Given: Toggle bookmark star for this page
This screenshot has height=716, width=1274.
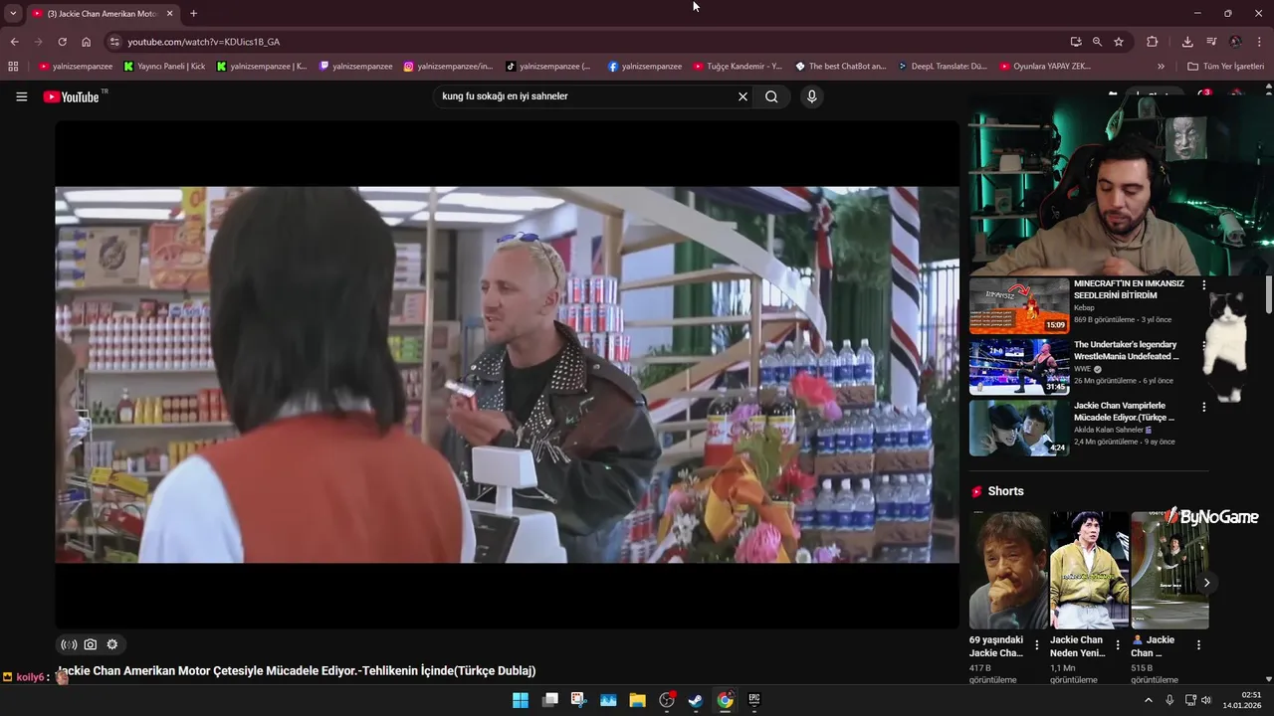Looking at the screenshot, I should 1119,42.
